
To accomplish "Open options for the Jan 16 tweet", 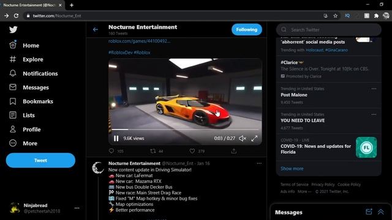I will (x=259, y=164).
